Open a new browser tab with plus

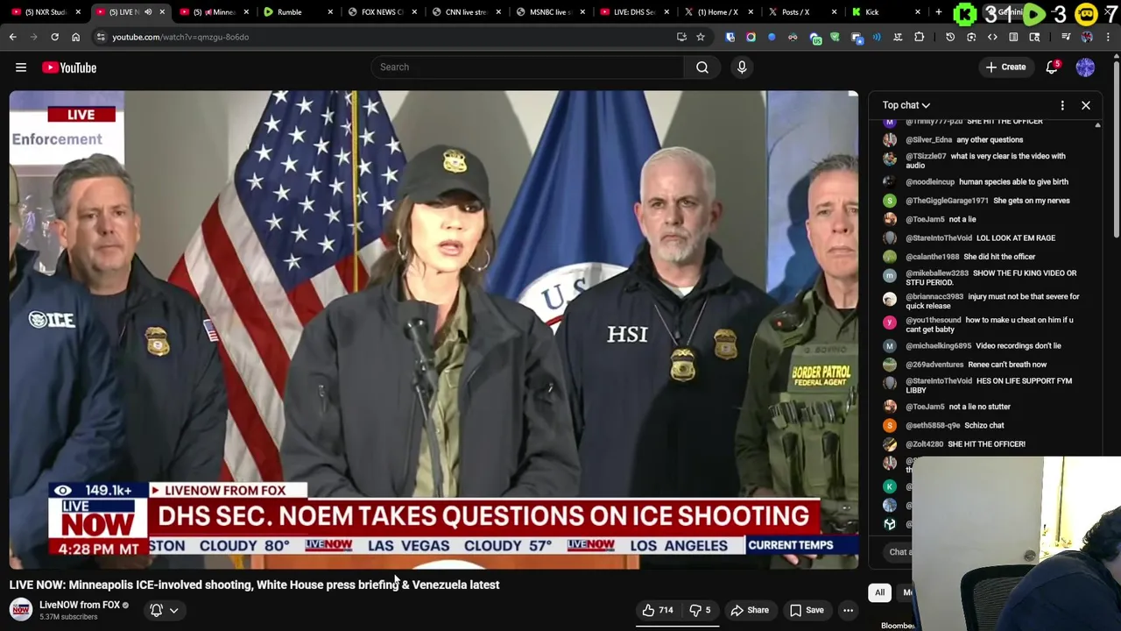point(938,12)
